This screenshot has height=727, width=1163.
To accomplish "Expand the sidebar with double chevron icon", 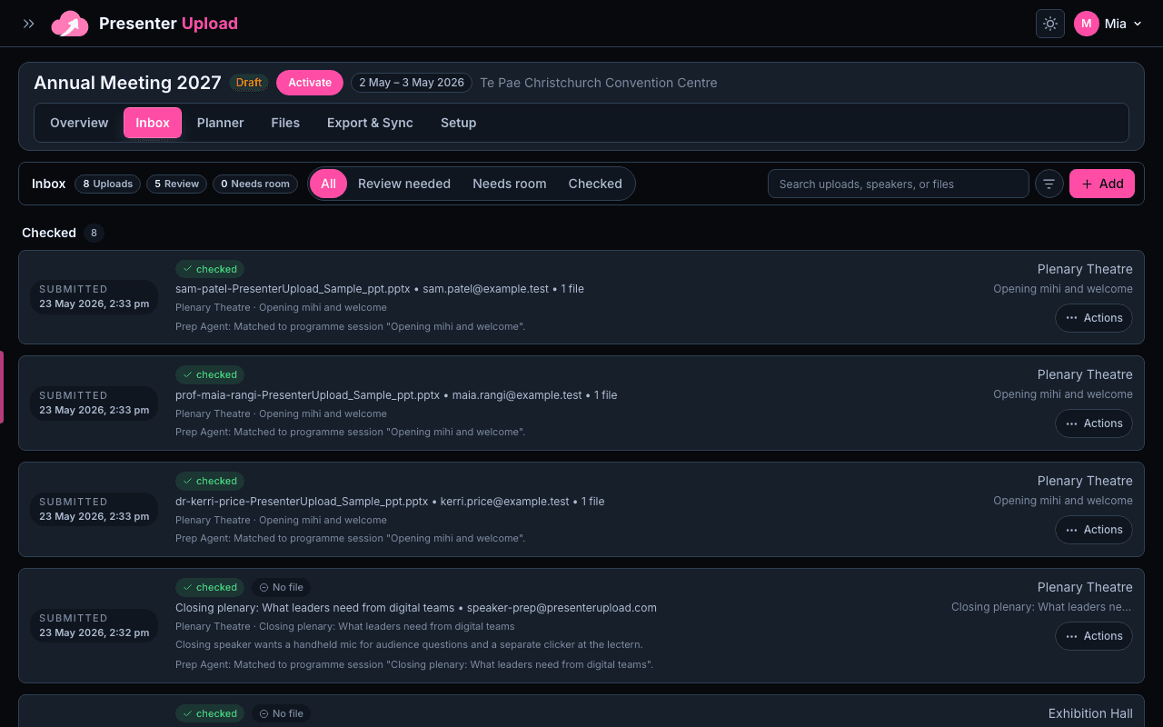I will click(x=29, y=24).
